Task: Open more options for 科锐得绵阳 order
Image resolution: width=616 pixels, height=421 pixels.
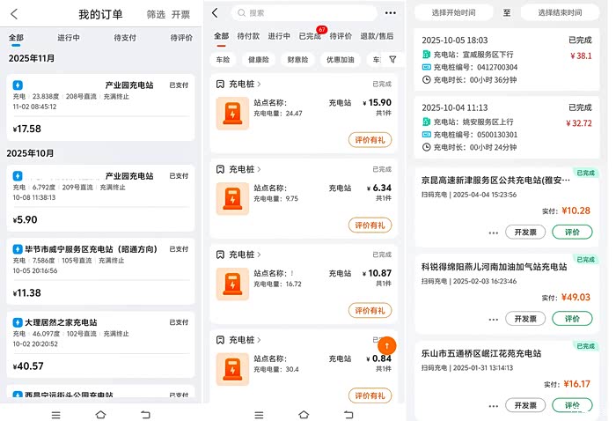Action: tap(494, 319)
